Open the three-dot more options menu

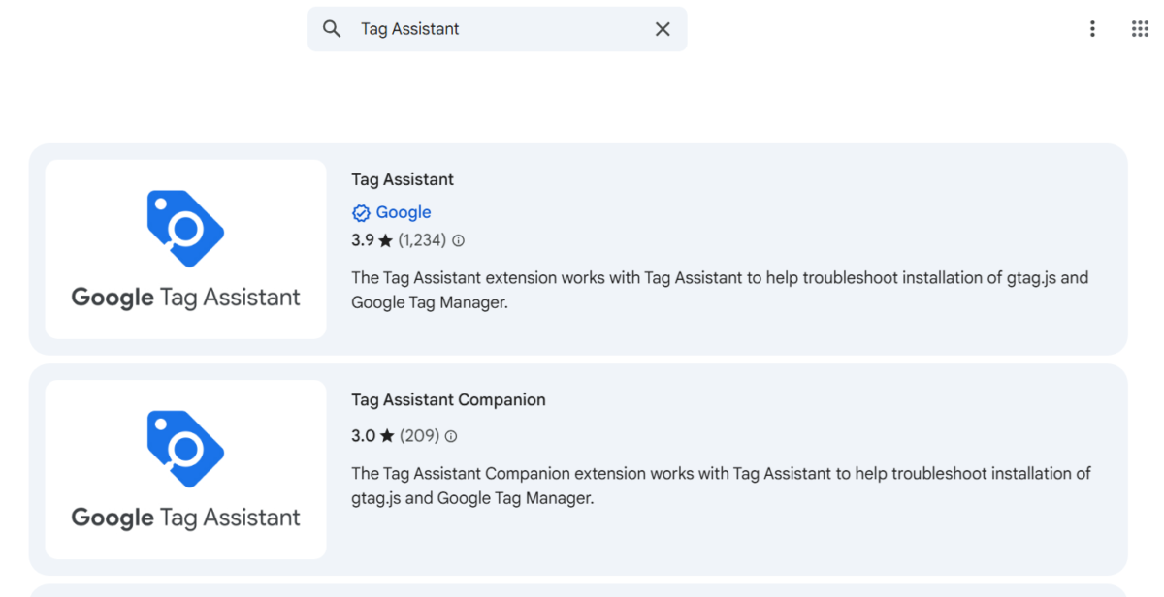tap(1092, 29)
